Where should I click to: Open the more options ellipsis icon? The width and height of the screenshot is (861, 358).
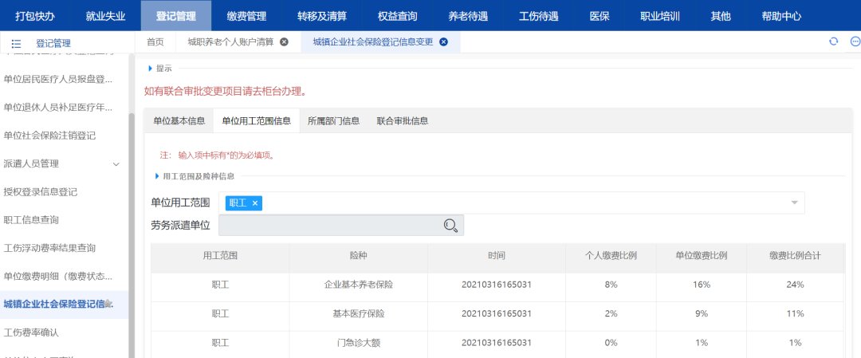tap(855, 41)
